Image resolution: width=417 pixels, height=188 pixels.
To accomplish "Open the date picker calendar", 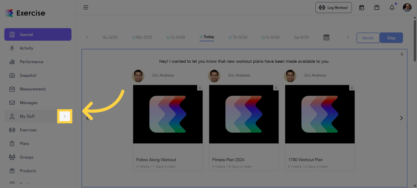I will pos(326,37).
